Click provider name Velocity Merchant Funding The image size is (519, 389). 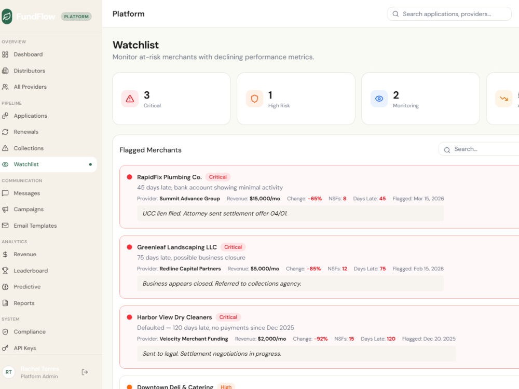tap(194, 339)
